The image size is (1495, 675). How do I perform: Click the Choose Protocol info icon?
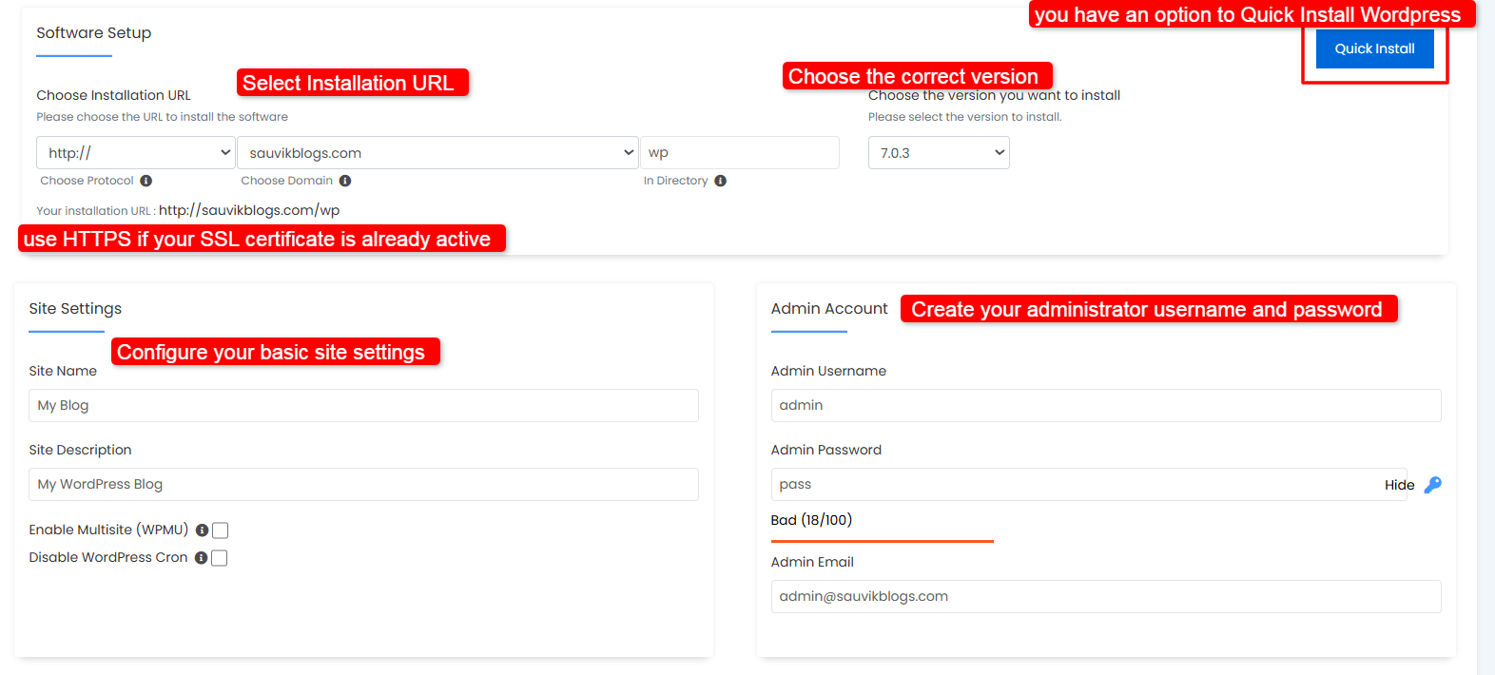pyautogui.click(x=146, y=181)
